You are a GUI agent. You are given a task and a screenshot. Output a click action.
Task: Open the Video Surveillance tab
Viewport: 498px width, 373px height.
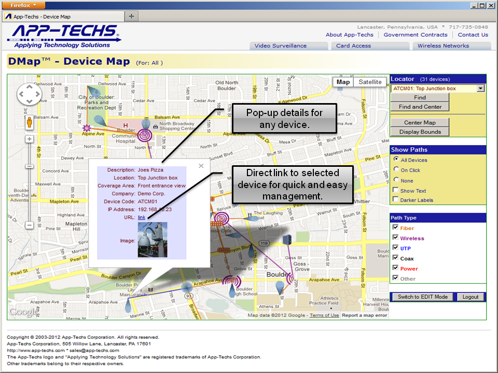point(289,46)
